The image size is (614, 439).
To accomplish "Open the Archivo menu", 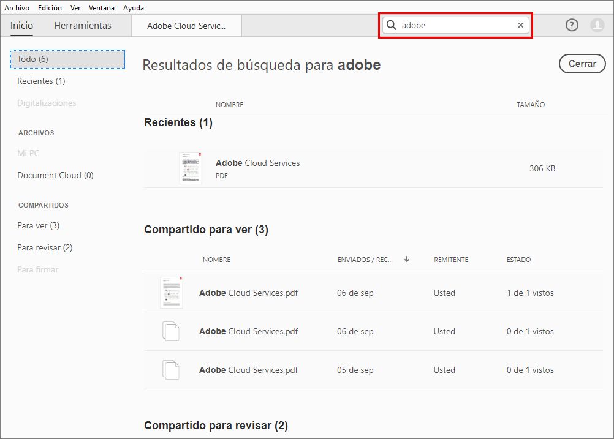I will (x=17, y=8).
